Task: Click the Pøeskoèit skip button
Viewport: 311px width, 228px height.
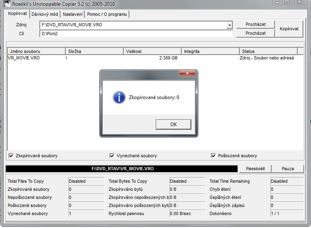Action: pyautogui.click(x=255, y=169)
